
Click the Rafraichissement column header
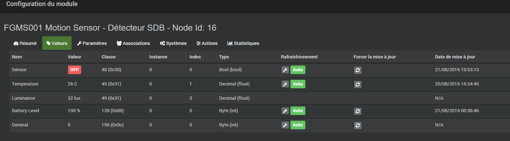click(x=299, y=57)
